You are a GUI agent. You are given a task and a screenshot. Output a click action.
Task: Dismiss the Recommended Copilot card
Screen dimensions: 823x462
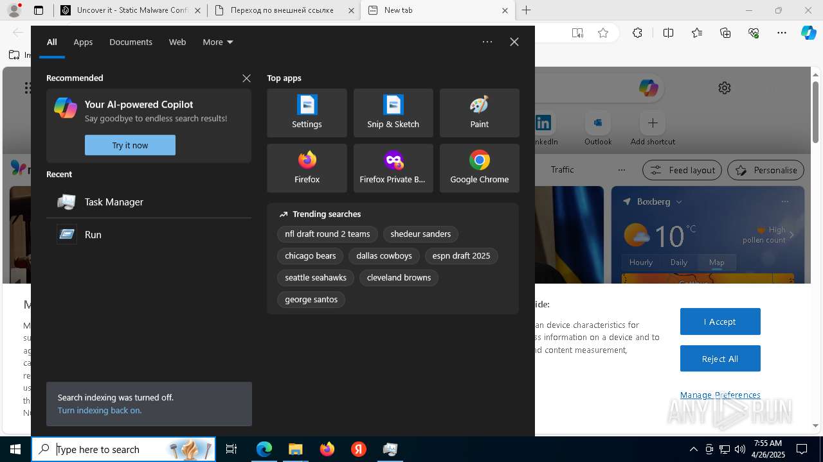tap(246, 78)
